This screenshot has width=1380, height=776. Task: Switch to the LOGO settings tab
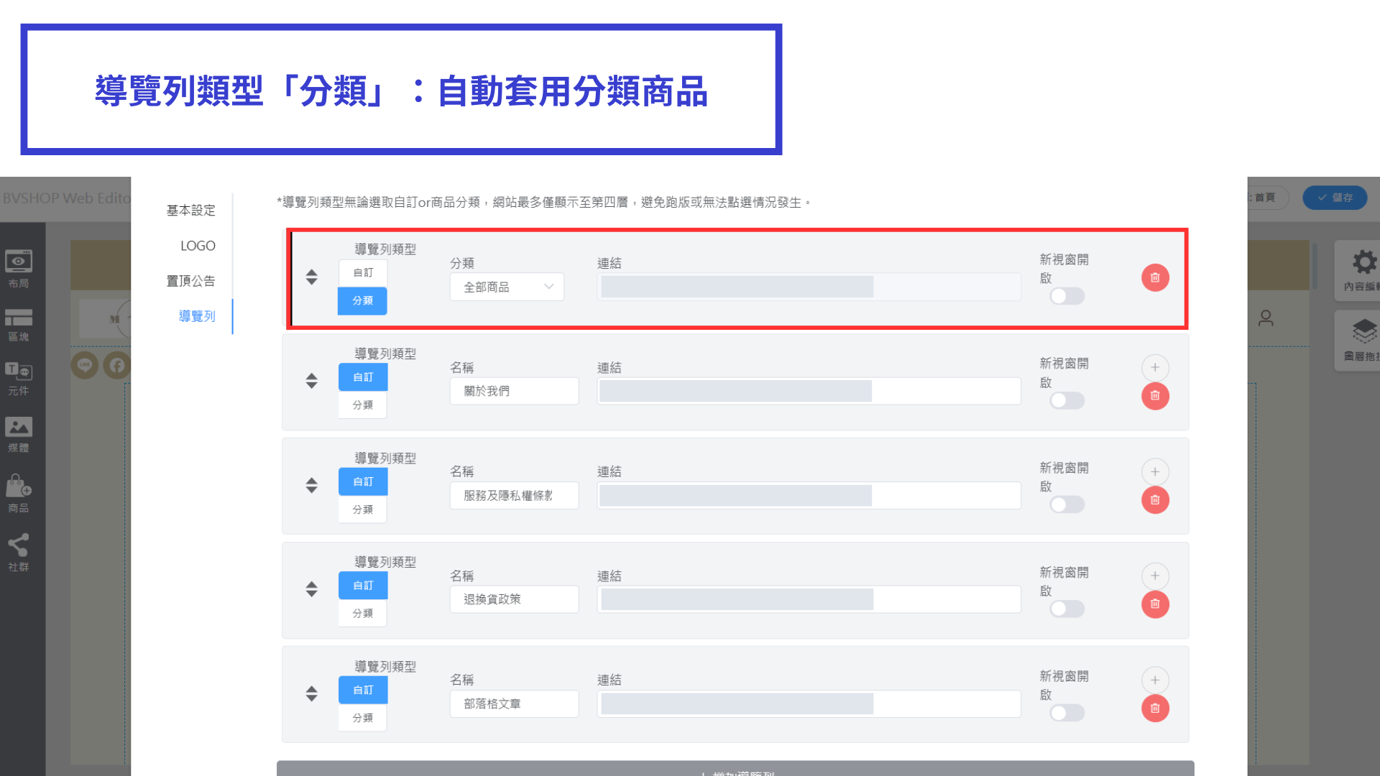pyautogui.click(x=198, y=246)
